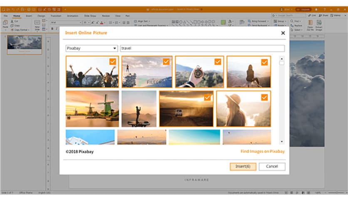The width and height of the screenshot is (348, 201).
Task: Click the redo arrow in the title bar
Action: pyautogui.click(x=17, y=10)
